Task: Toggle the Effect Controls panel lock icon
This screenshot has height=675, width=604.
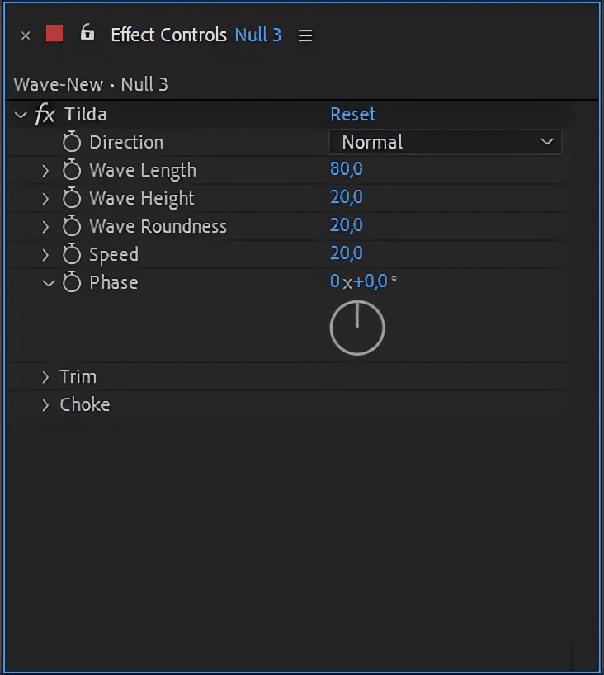Action: click(x=87, y=33)
